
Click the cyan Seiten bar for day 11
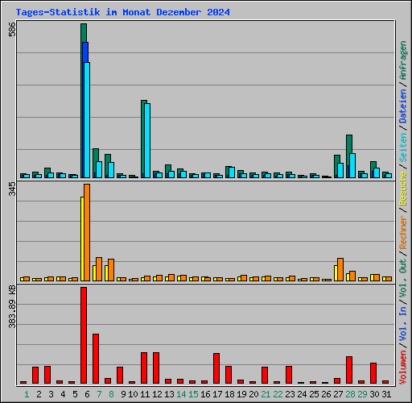click(147, 140)
